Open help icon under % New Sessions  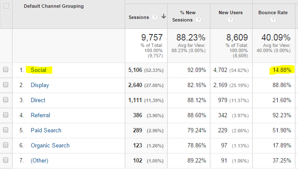click(198, 20)
